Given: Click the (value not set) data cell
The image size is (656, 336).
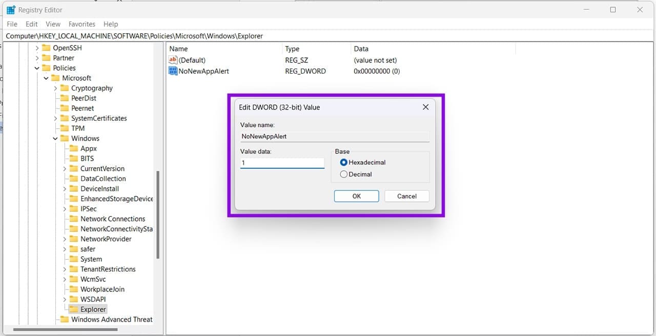Looking at the screenshot, I should (x=375, y=60).
